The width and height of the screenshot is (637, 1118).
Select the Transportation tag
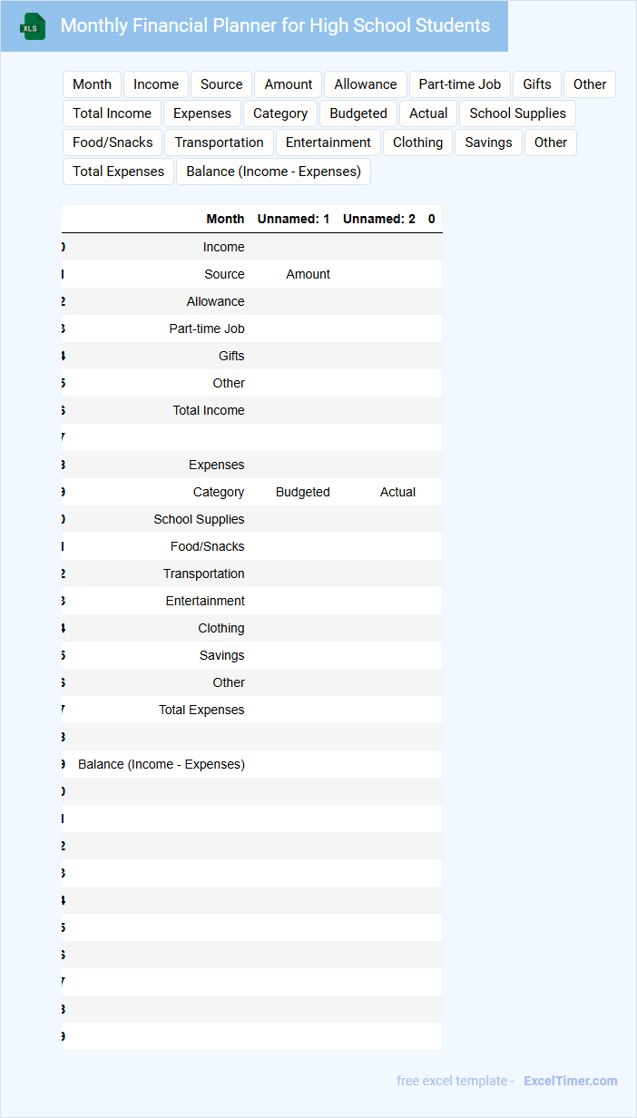tap(219, 142)
